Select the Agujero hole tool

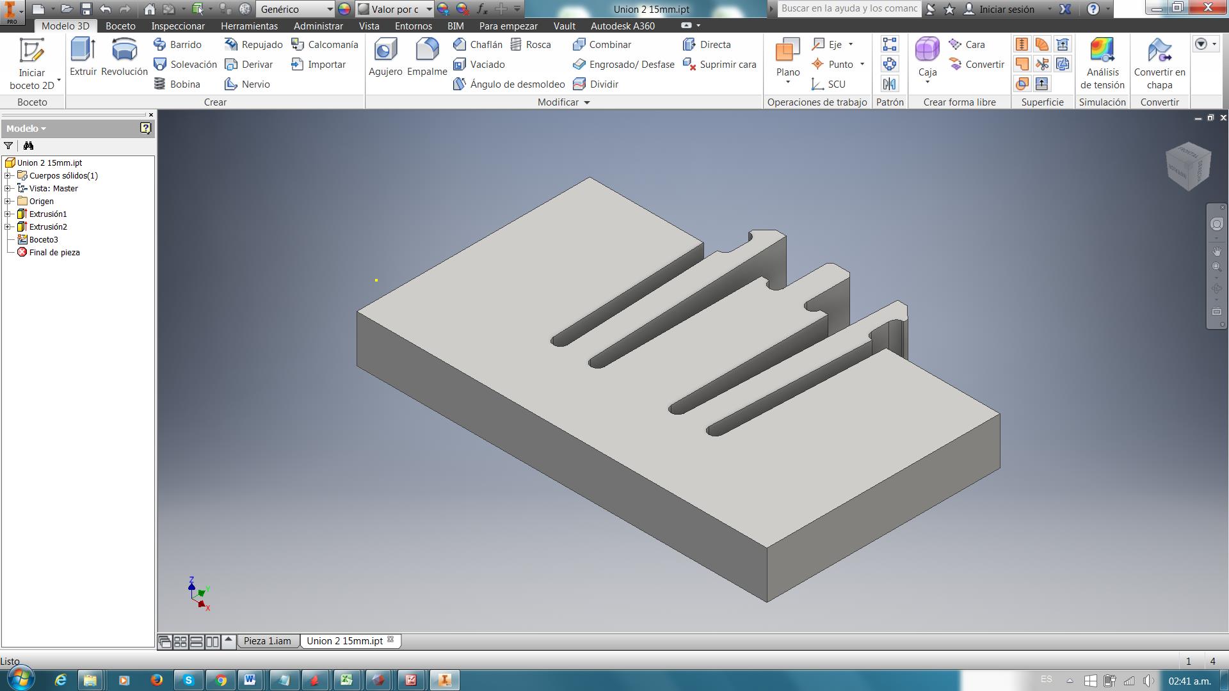[x=385, y=57]
